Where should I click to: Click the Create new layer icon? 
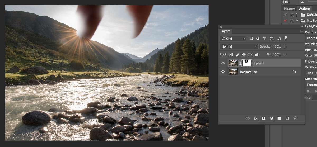click(x=287, y=118)
